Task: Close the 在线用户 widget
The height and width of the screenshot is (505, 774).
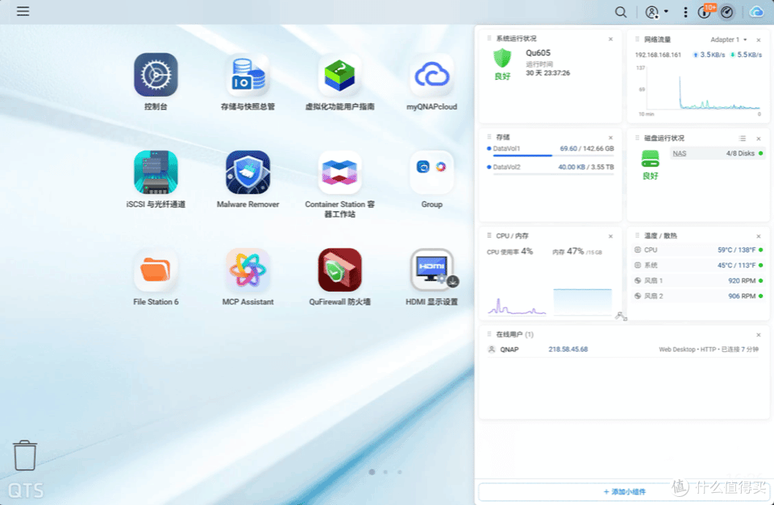Action: [759, 335]
